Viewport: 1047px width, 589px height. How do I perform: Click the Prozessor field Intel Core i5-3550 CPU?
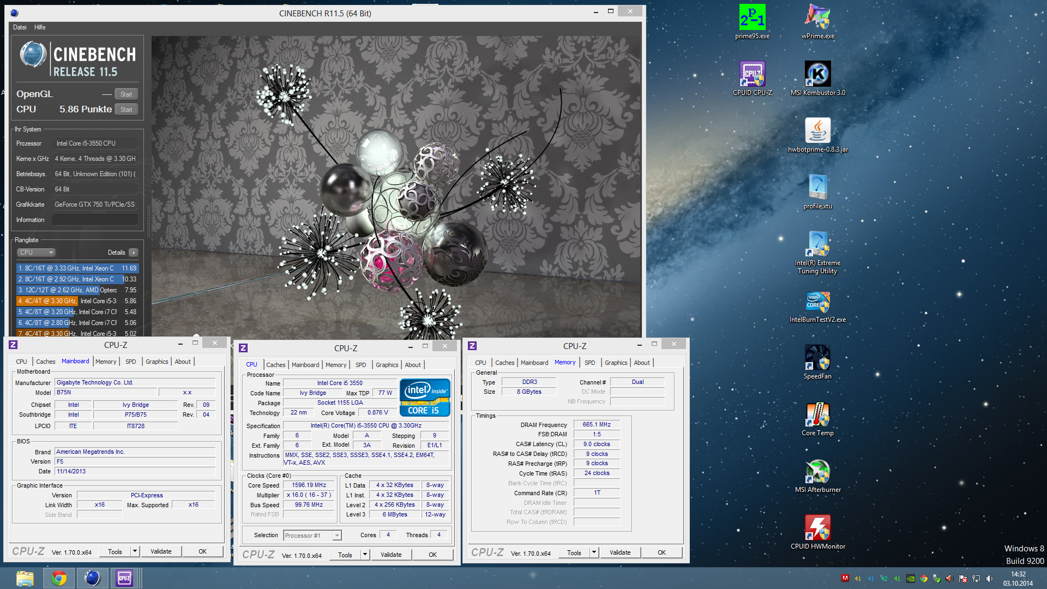95,143
